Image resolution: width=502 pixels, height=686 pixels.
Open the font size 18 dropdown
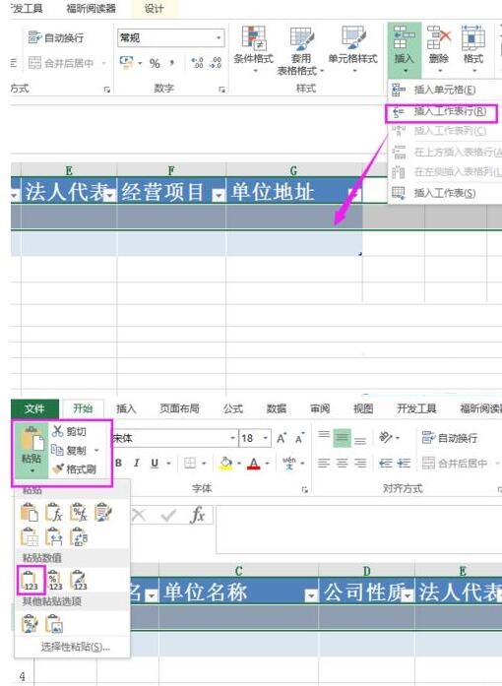[x=265, y=438]
